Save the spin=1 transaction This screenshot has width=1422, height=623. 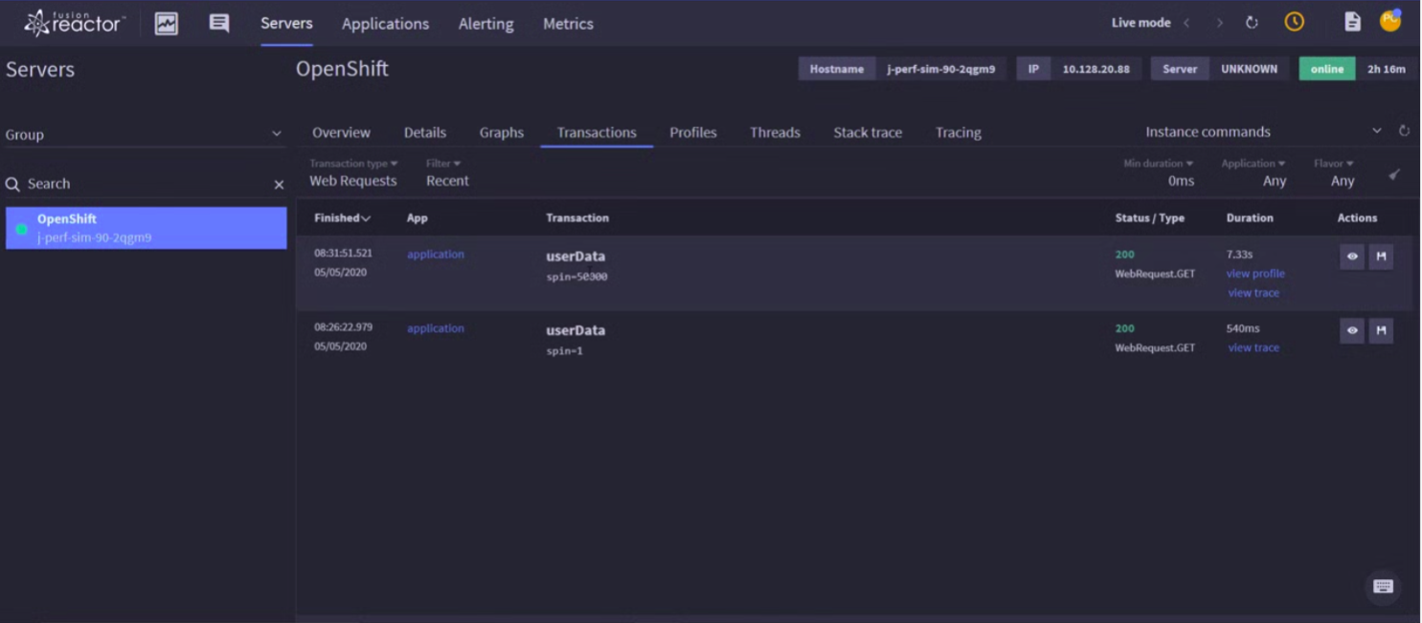click(x=1381, y=331)
